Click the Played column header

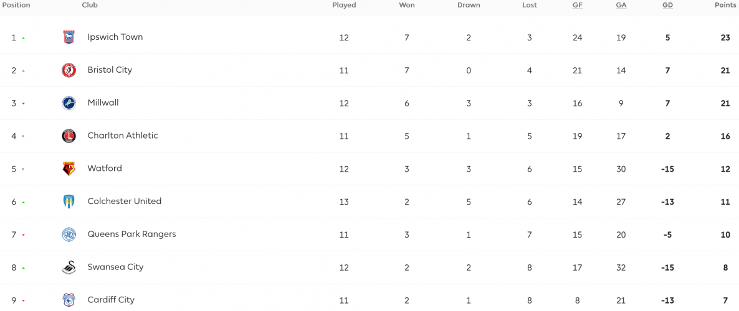pyautogui.click(x=344, y=5)
